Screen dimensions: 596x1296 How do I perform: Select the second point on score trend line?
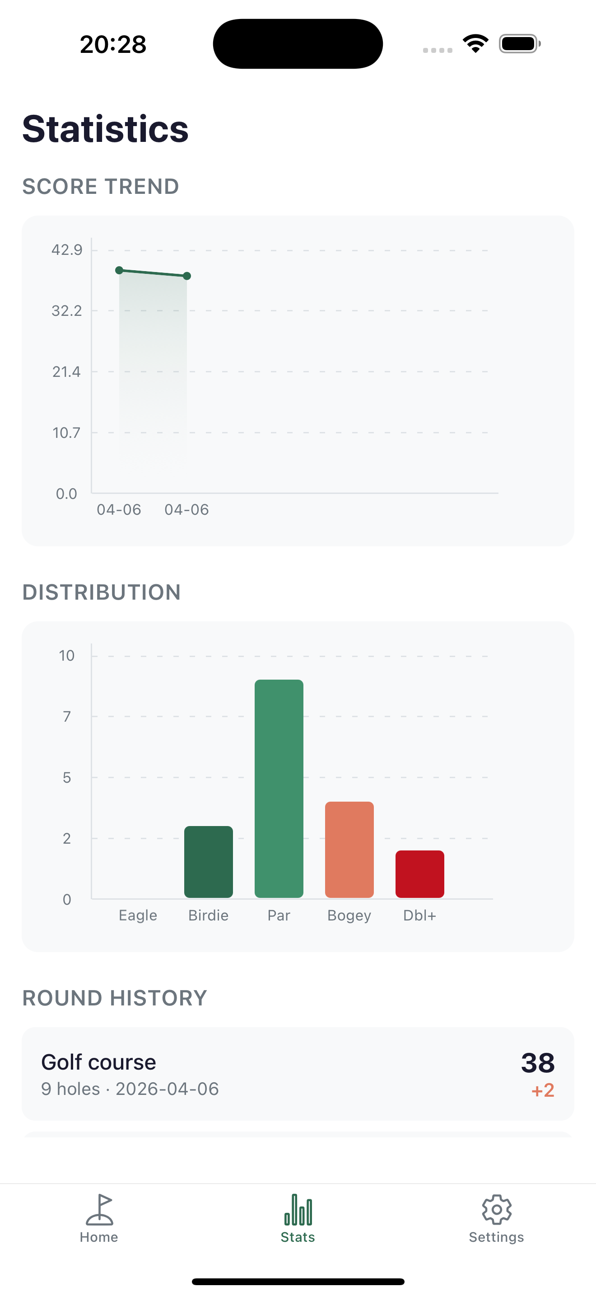186,276
